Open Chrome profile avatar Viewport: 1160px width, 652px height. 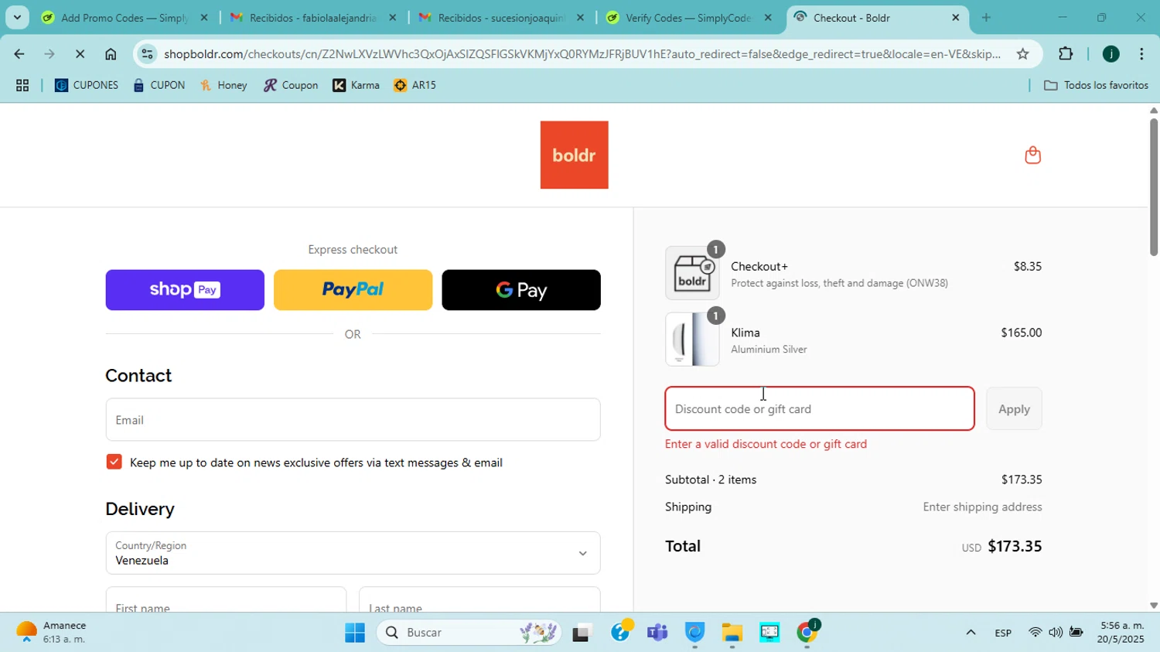[1111, 54]
